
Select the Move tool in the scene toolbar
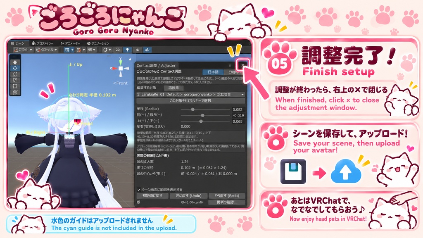(15, 68)
